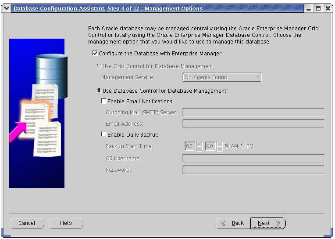Go Back to the previous step
335x239 pixels.
[233, 223]
